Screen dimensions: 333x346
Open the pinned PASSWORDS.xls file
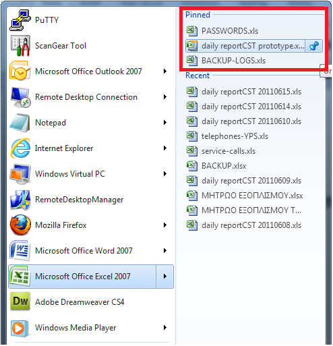click(x=254, y=31)
